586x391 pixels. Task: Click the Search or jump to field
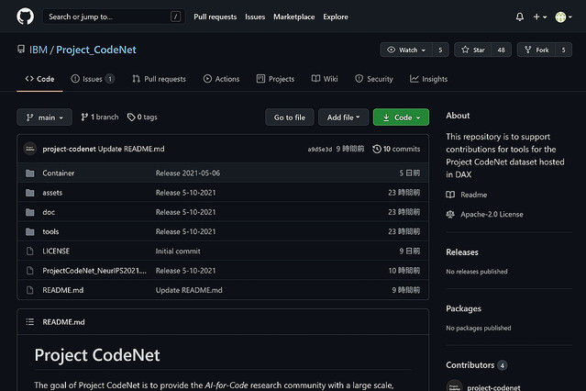pos(112,17)
